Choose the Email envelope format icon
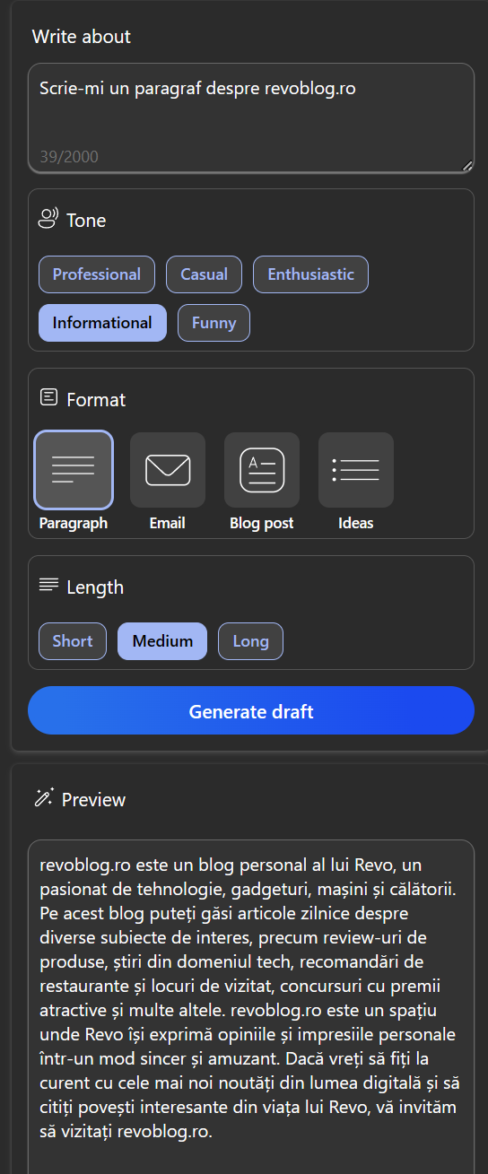Screen dimensions: 488x1174 (x=168, y=470)
